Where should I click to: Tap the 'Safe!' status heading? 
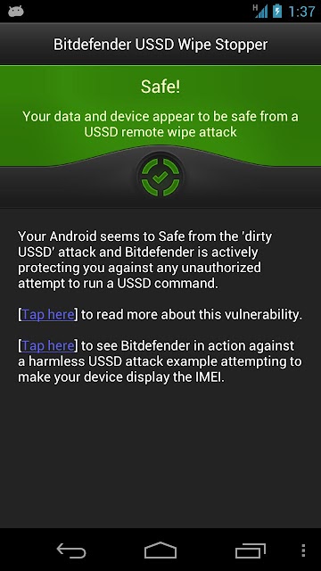pyautogui.click(x=160, y=87)
